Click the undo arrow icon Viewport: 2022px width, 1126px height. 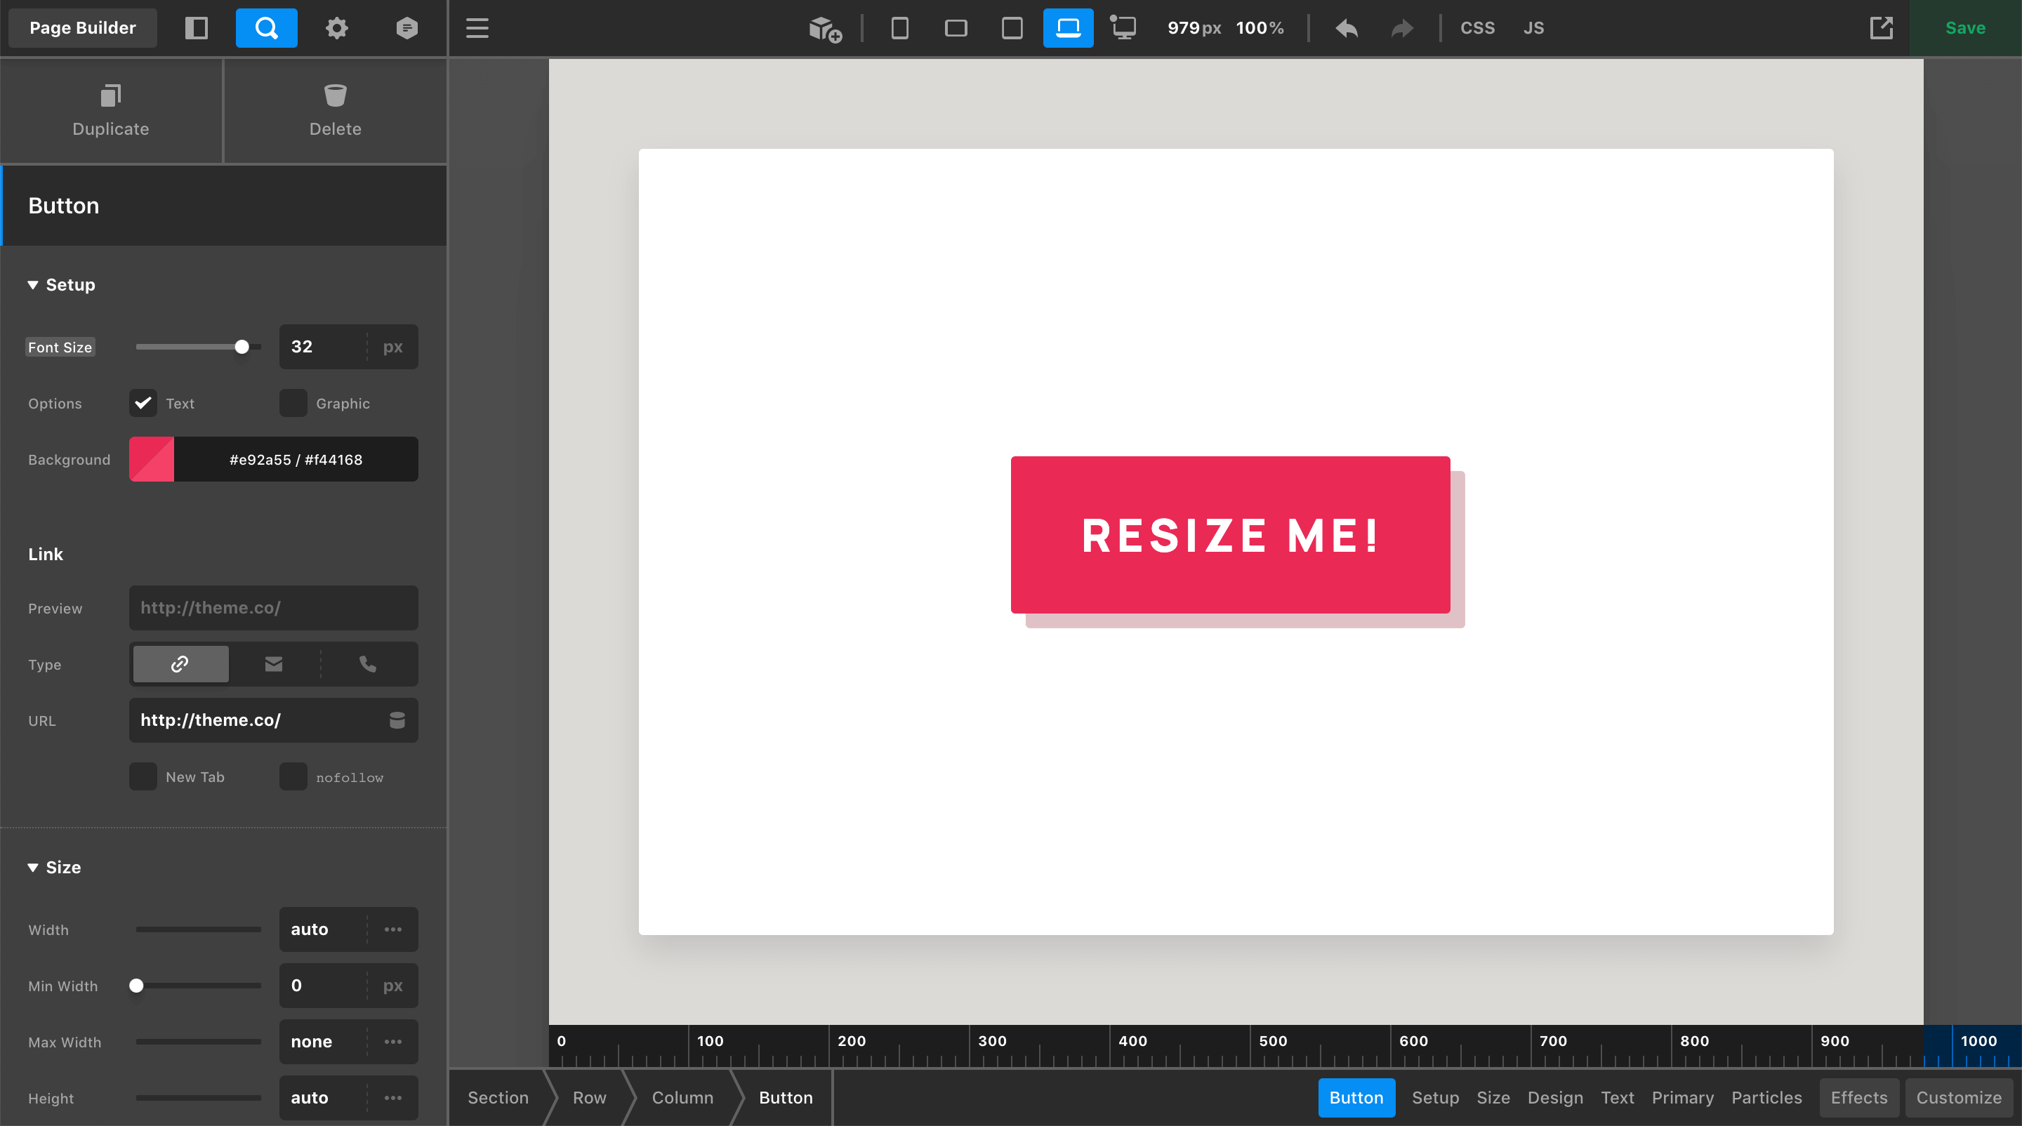click(x=1345, y=28)
